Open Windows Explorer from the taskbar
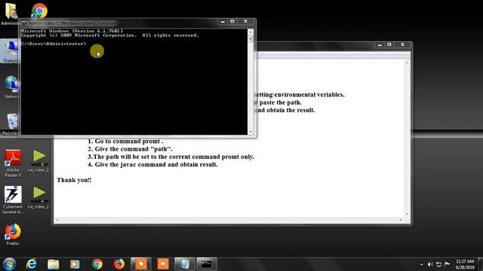483x271 pixels. coord(53,264)
